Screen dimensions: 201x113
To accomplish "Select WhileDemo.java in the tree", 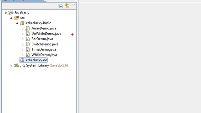I will point(44,55).
